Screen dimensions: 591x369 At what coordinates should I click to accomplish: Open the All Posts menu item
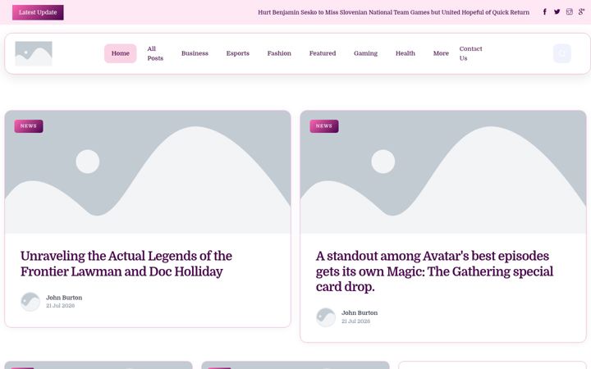[155, 53]
